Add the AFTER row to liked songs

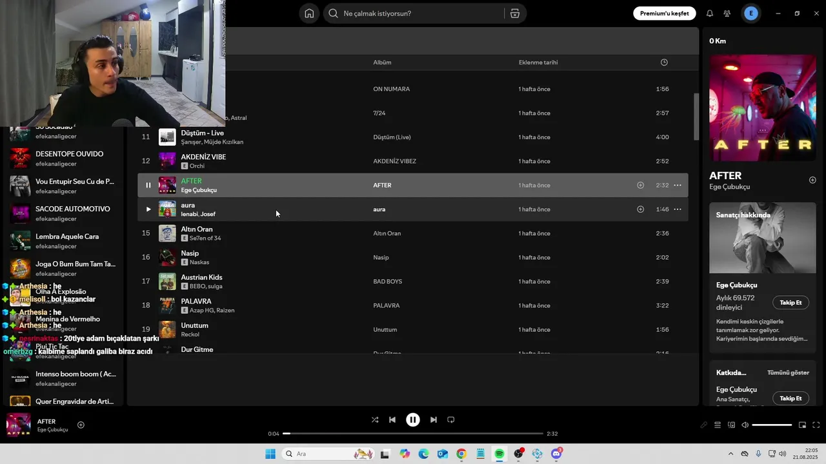click(640, 186)
